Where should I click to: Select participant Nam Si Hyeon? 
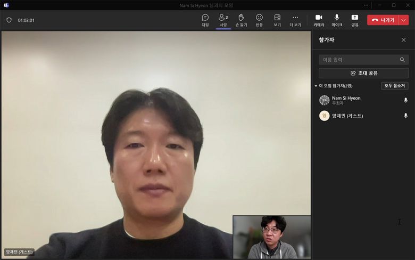click(x=363, y=100)
